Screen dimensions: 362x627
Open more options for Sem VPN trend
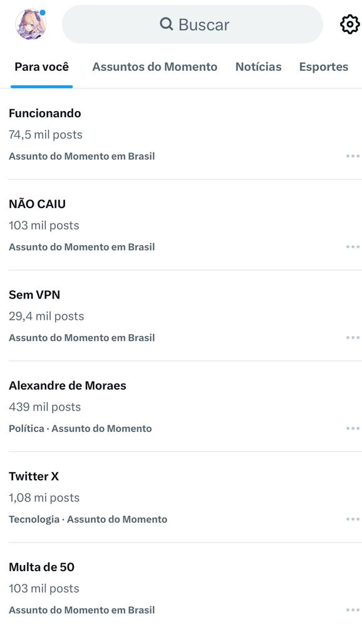pyautogui.click(x=353, y=337)
